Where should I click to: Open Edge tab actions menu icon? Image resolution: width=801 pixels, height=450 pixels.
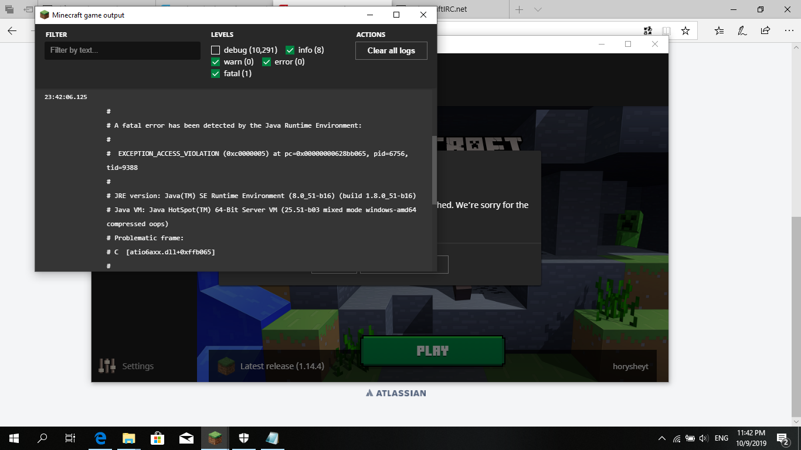pyautogui.click(x=9, y=9)
